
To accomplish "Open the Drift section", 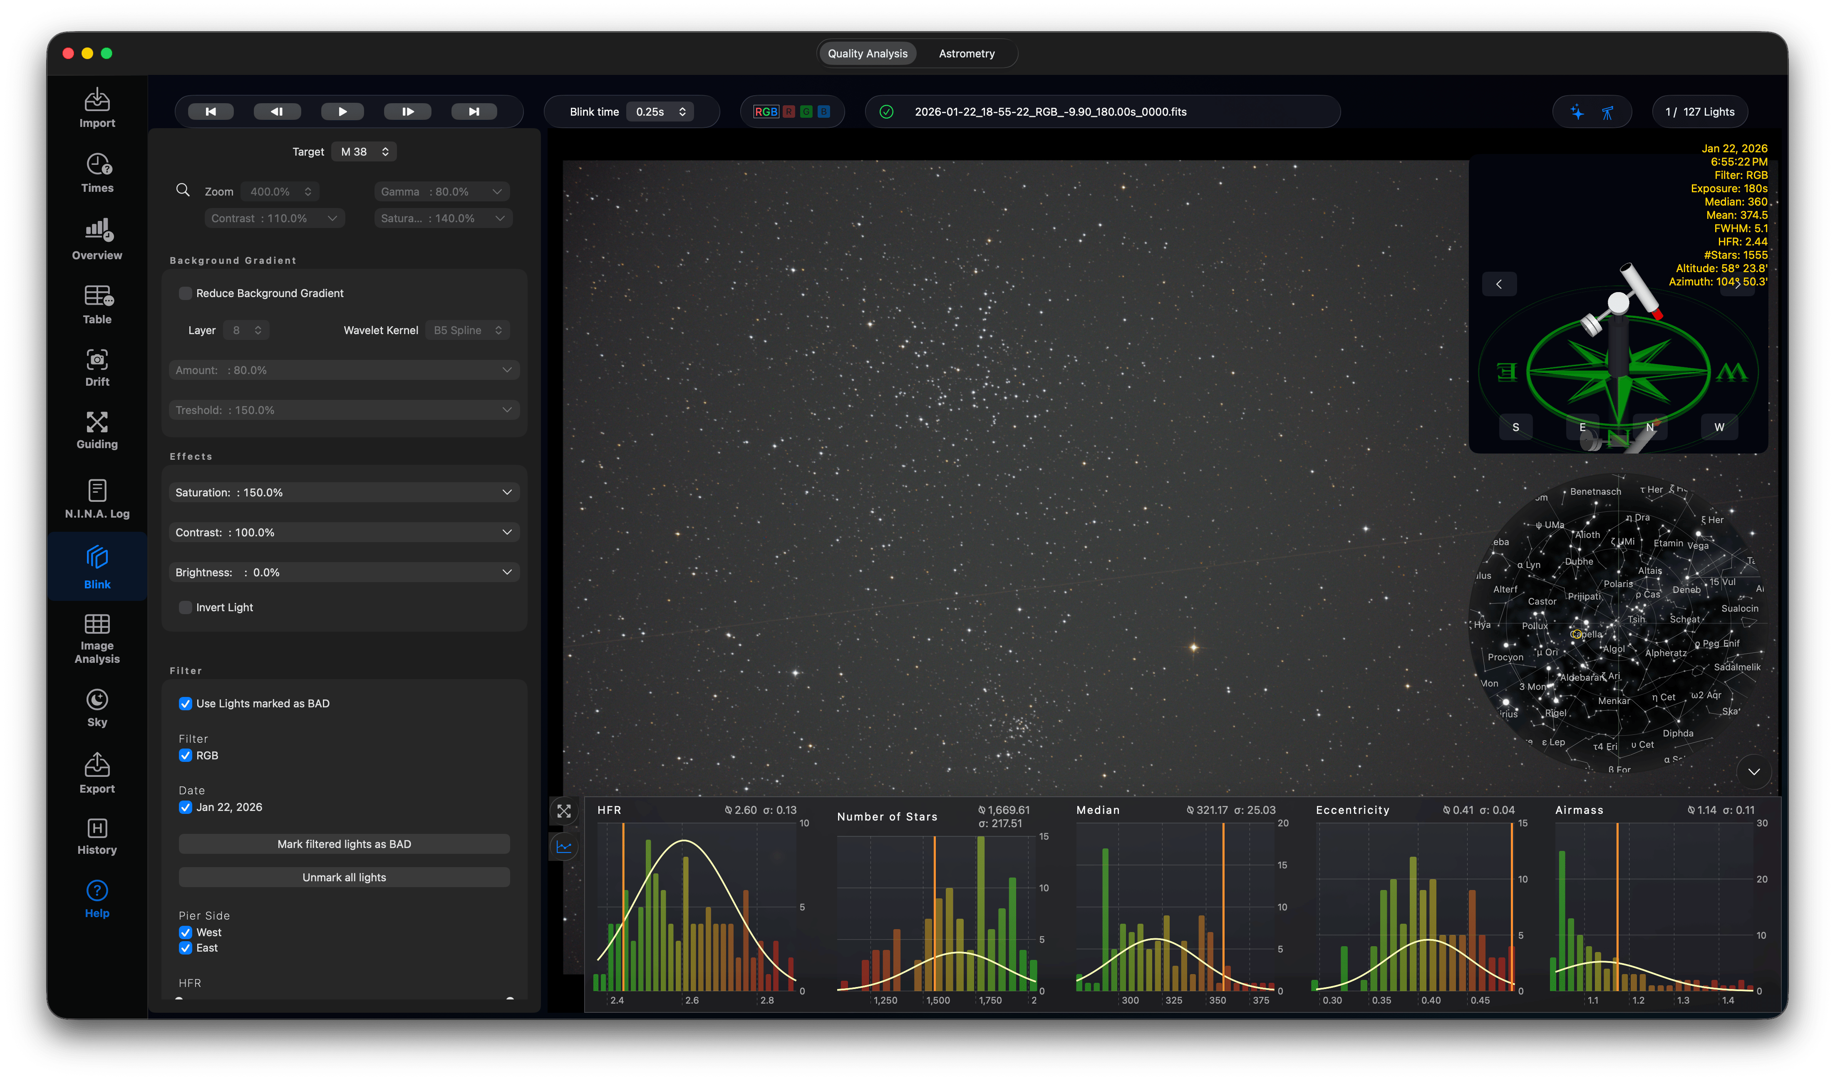I will (97, 368).
